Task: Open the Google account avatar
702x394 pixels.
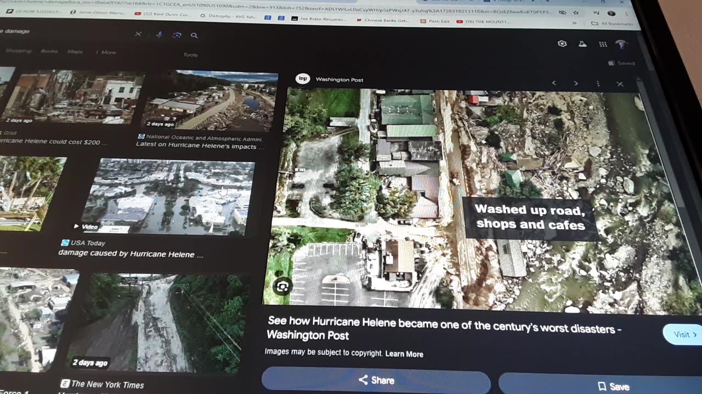Action: point(621,45)
